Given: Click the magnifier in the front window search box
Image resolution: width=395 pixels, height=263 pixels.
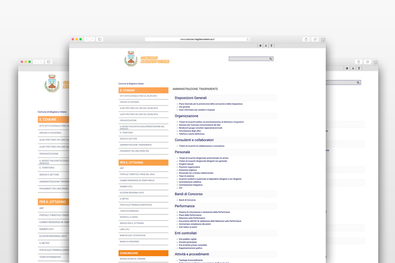Looking at the screenshot, I should (x=271, y=59).
